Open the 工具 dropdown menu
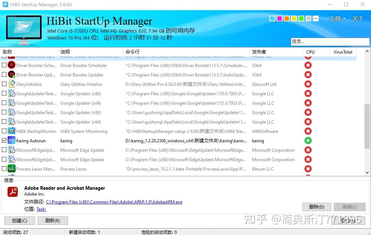 point(337,18)
